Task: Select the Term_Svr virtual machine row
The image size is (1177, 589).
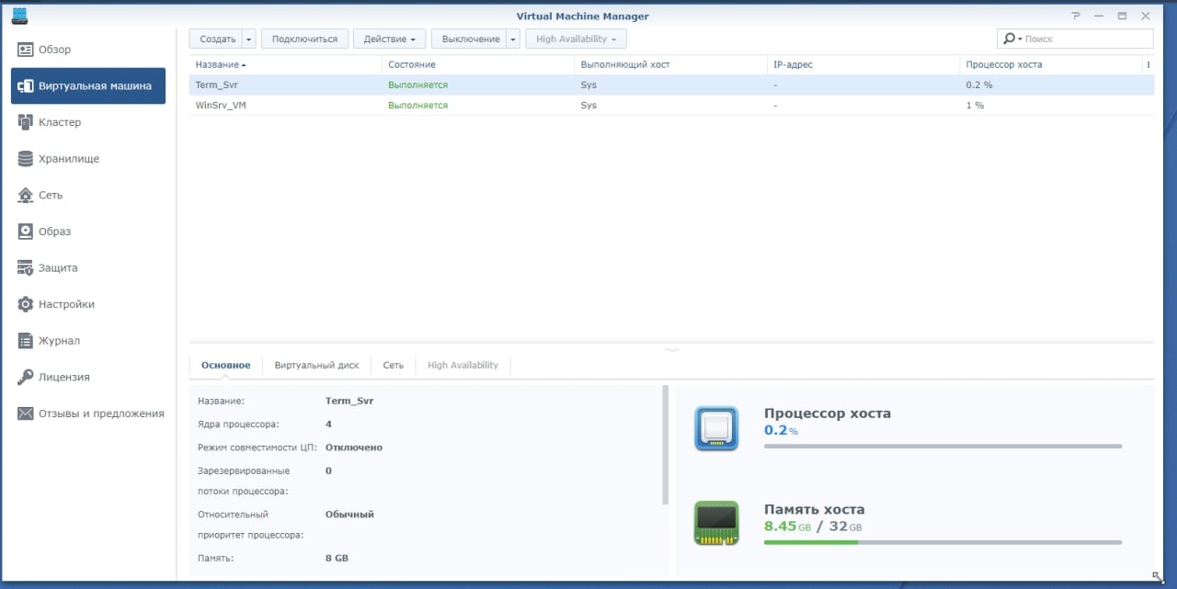Action: 671,85
